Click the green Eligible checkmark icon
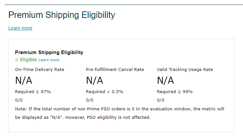Image resolution: width=243 pixels, height=139 pixels. [17, 60]
